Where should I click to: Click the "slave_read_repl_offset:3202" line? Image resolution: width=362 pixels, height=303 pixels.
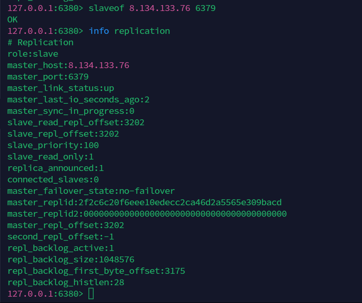(76, 123)
